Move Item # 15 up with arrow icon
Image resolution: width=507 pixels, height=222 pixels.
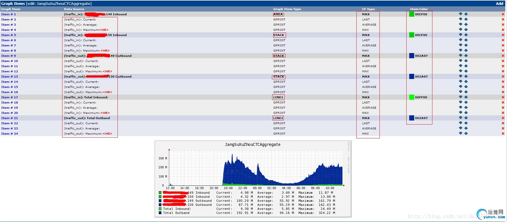[466, 86]
